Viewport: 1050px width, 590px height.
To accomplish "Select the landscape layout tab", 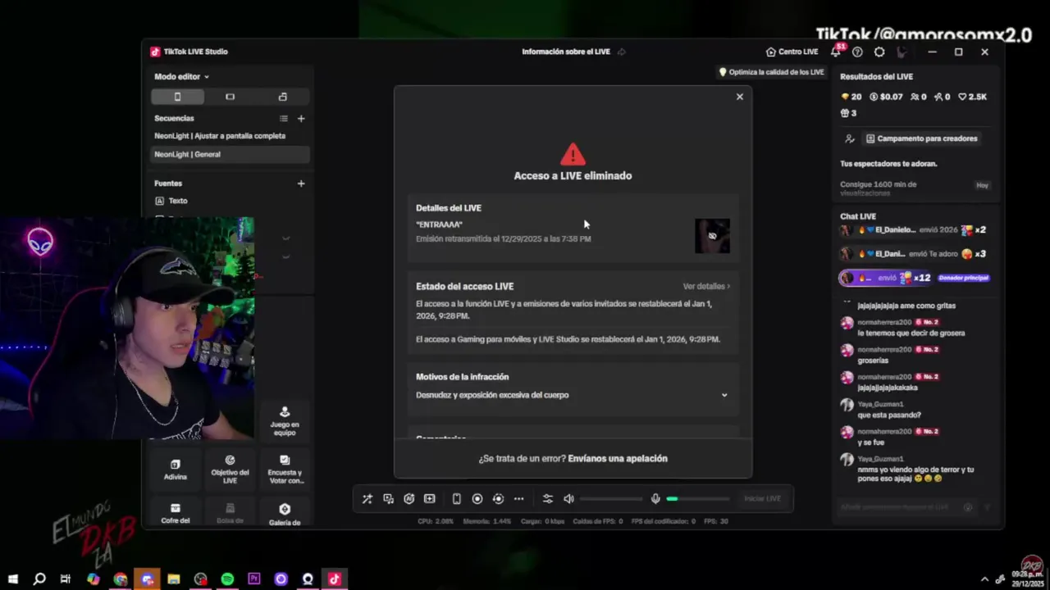I will pyautogui.click(x=230, y=97).
